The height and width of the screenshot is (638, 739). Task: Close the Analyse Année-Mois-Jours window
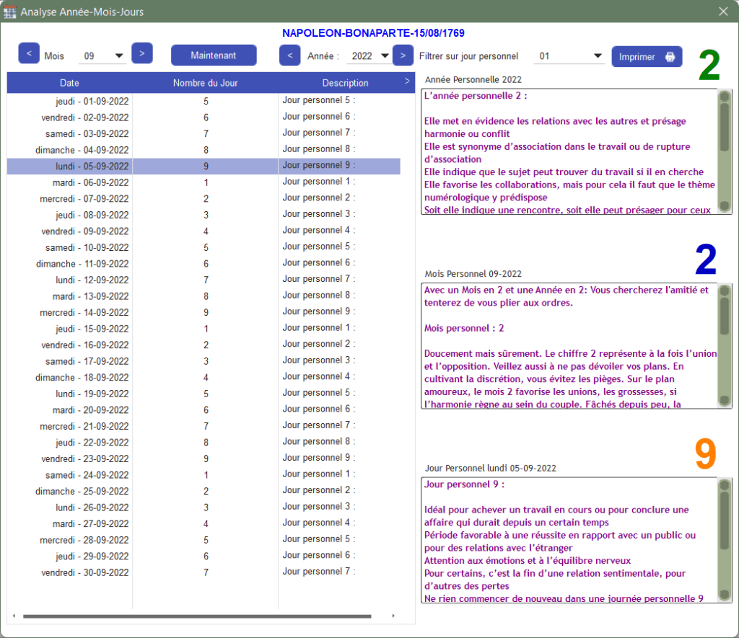(723, 12)
